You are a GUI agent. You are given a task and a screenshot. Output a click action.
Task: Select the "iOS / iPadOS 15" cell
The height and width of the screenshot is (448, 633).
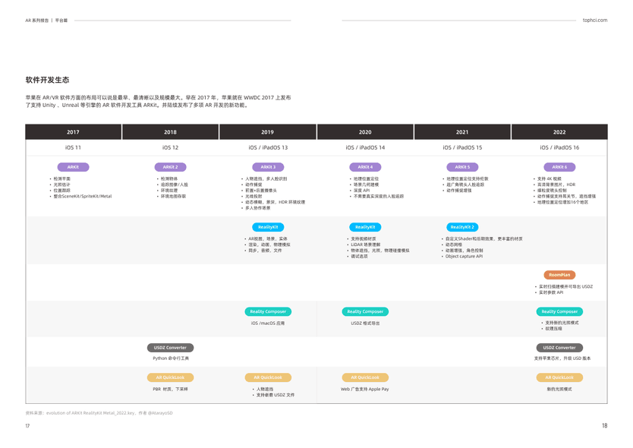(x=462, y=147)
